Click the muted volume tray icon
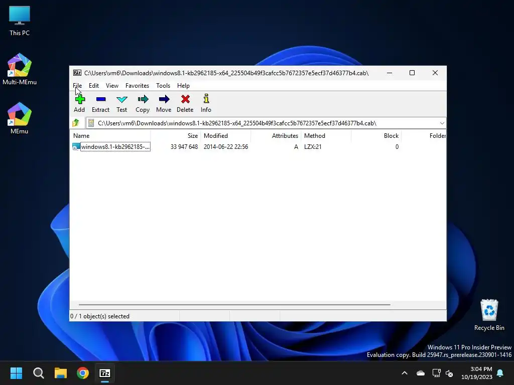This screenshot has width=514, height=385. click(449, 373)
